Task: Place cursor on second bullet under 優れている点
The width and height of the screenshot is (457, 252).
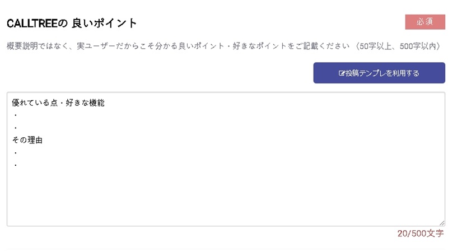Action: click(16, 128)
